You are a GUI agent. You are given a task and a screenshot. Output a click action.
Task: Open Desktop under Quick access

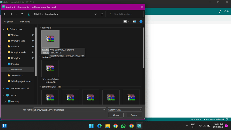(x=15, y=64)
